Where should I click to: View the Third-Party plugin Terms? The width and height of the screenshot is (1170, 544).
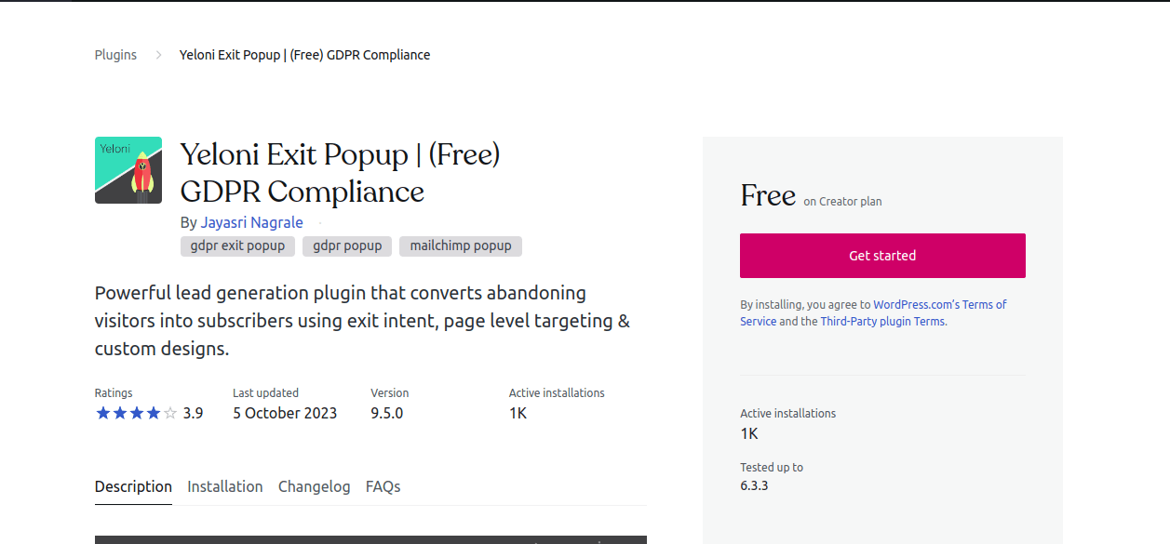881,321
